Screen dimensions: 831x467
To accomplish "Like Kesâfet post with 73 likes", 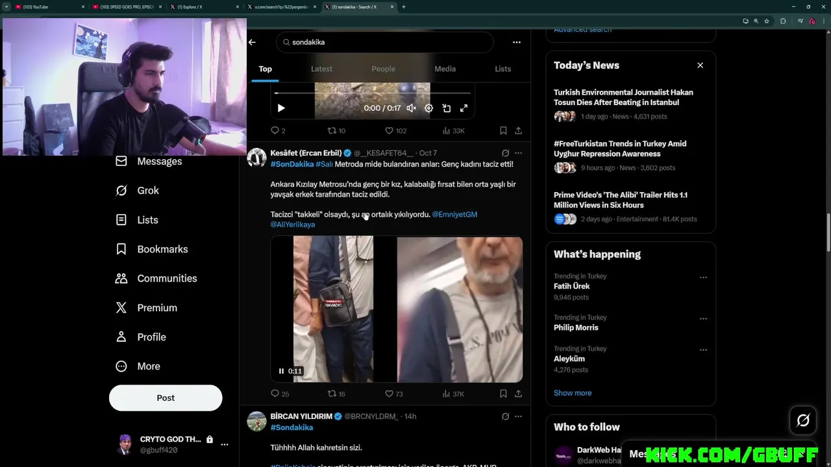I will click(393, 394).
